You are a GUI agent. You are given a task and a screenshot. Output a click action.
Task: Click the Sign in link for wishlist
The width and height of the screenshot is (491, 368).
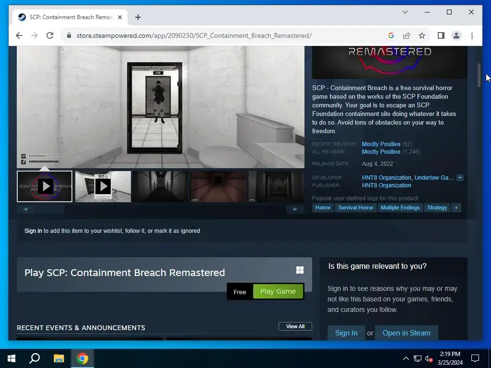(x=33, y=231)
